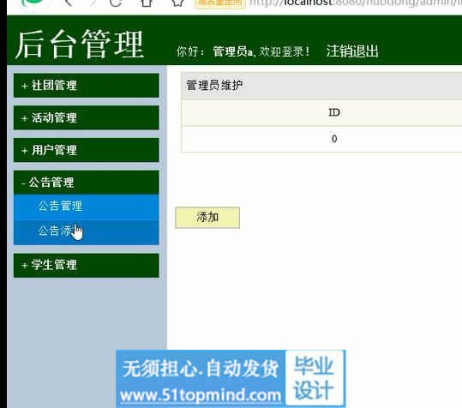Bookmark this page with the star icon
The image size is (462, 408).
tap(177, 3)
